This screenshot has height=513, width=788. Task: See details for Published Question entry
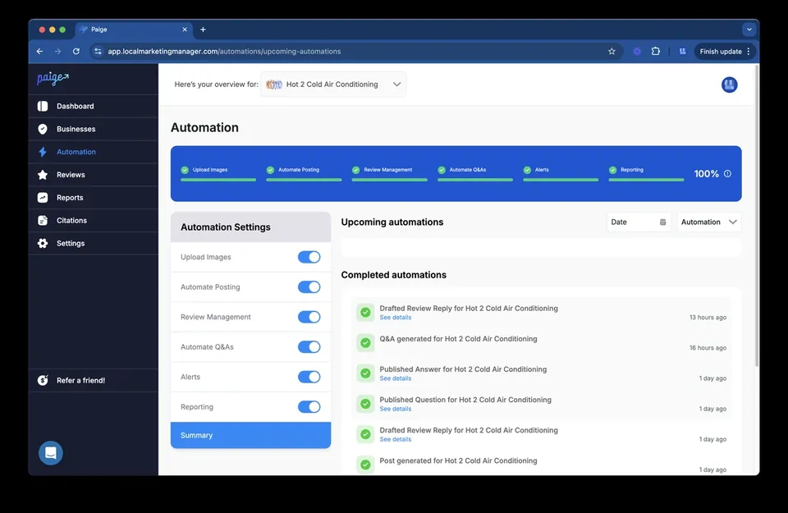coord(396,409)
